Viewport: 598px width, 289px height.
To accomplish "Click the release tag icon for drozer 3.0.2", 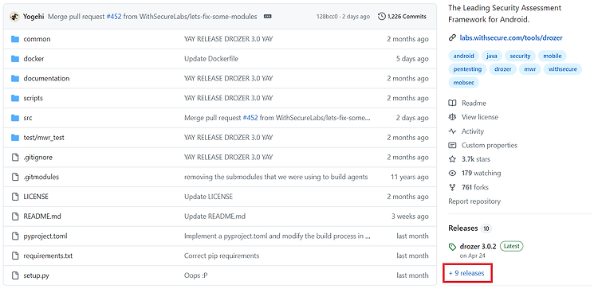I will point(452,247).
